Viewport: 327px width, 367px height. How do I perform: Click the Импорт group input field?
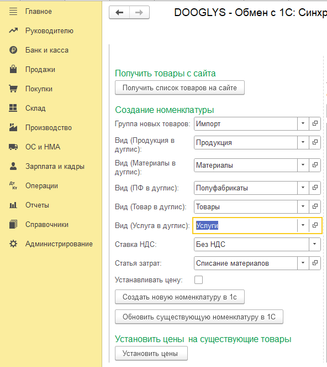(245, 123)
